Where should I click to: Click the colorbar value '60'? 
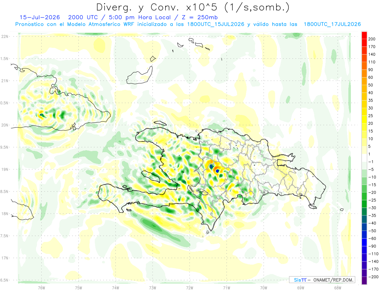pos(371,77)
